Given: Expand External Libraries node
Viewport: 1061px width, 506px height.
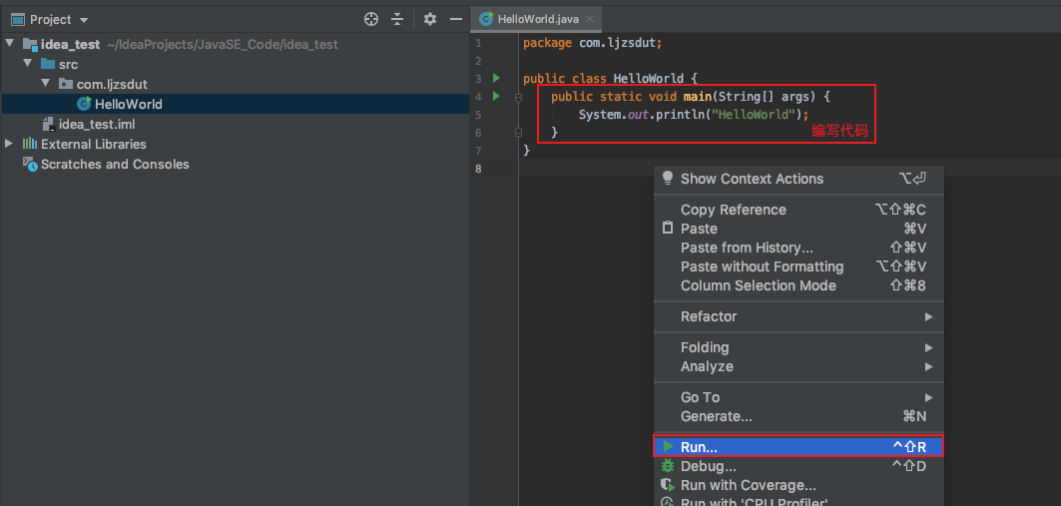Looking at the screenshot, I should [x=10, y=144].
